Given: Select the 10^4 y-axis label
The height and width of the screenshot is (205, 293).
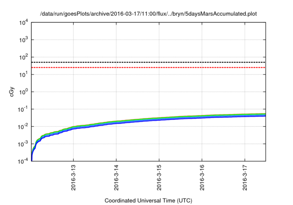Looking at the screenshot, I should (x=23, y=22).
